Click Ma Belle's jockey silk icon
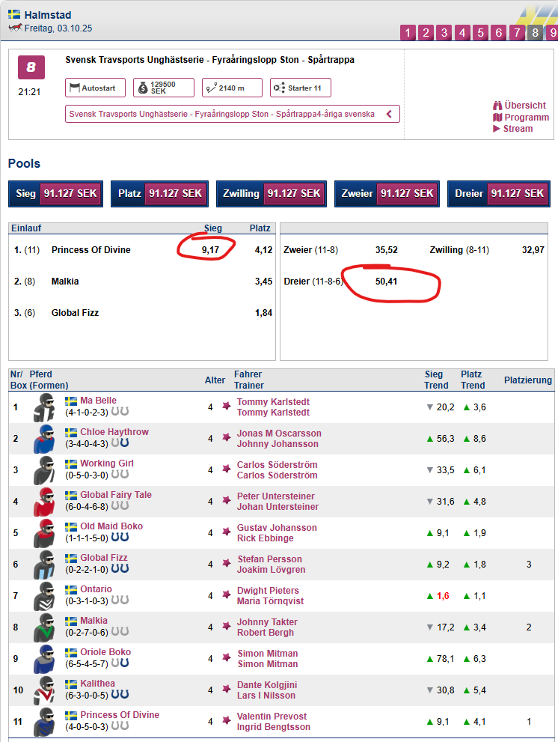Image resolution: width=558 pixels, height=742 pixels. (x=43, y=408)
